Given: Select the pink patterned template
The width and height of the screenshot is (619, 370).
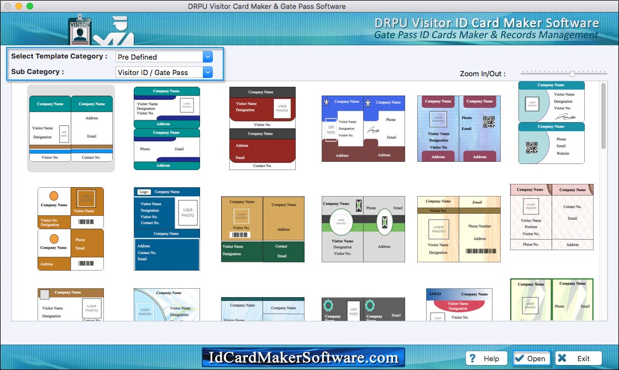Looking at the screenshot, I should click(x=552, y=217).
